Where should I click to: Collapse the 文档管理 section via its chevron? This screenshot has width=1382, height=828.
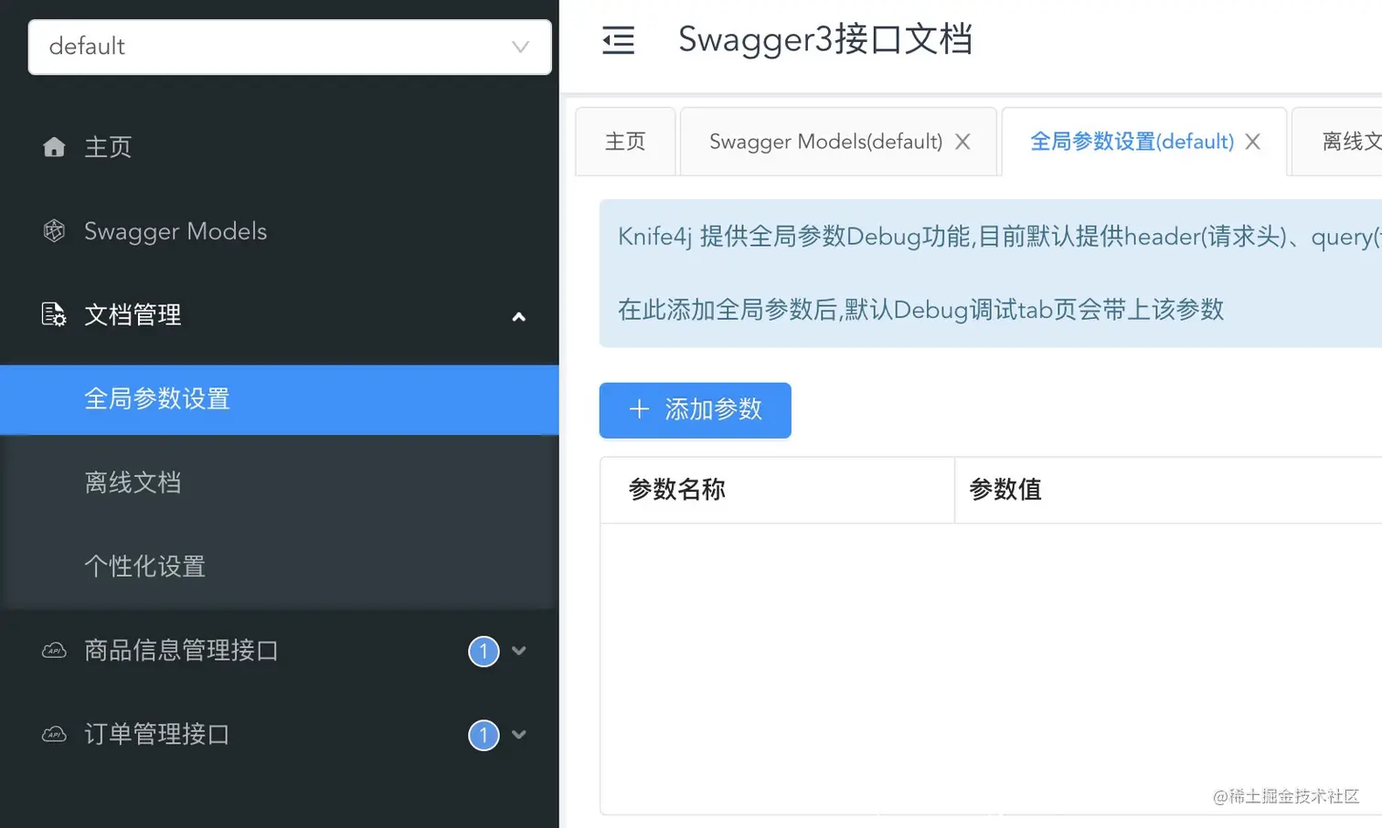(x=519, y=318)
